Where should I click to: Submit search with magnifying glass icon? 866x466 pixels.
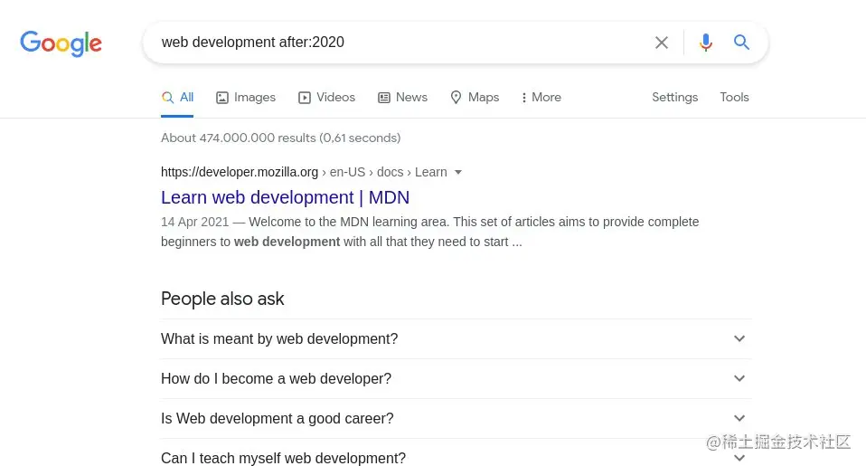[x=741, y=42]
